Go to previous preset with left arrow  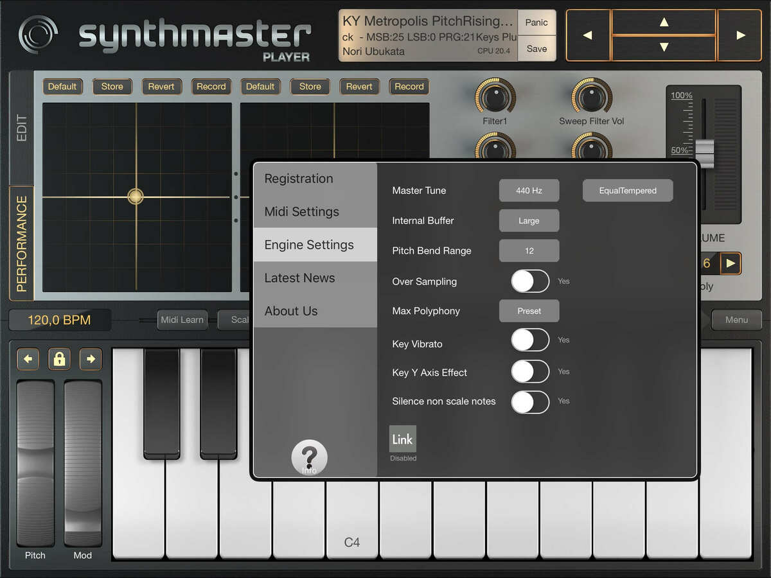[588, 35]
